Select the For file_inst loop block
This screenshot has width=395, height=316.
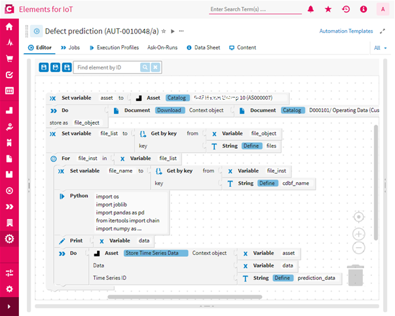click(66, 159)
